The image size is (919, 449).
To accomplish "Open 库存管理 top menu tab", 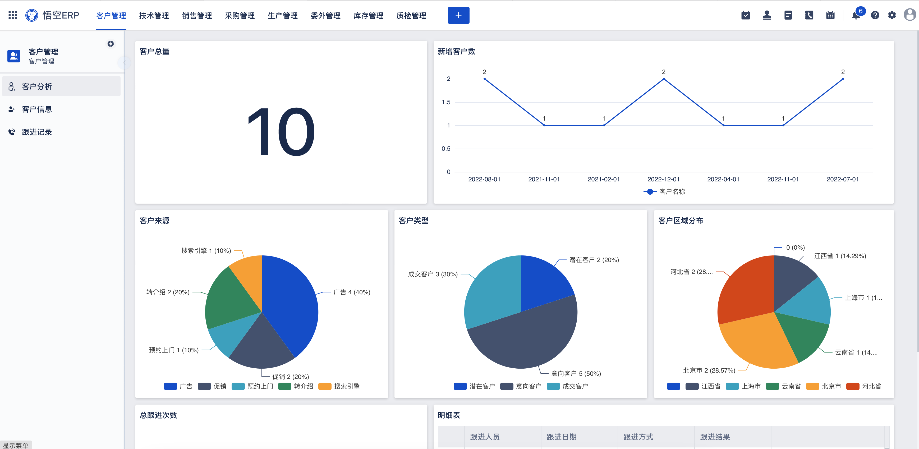I will (x=368, y=16).
